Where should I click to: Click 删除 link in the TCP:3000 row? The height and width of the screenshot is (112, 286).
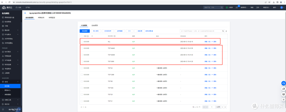coord(215,62)
